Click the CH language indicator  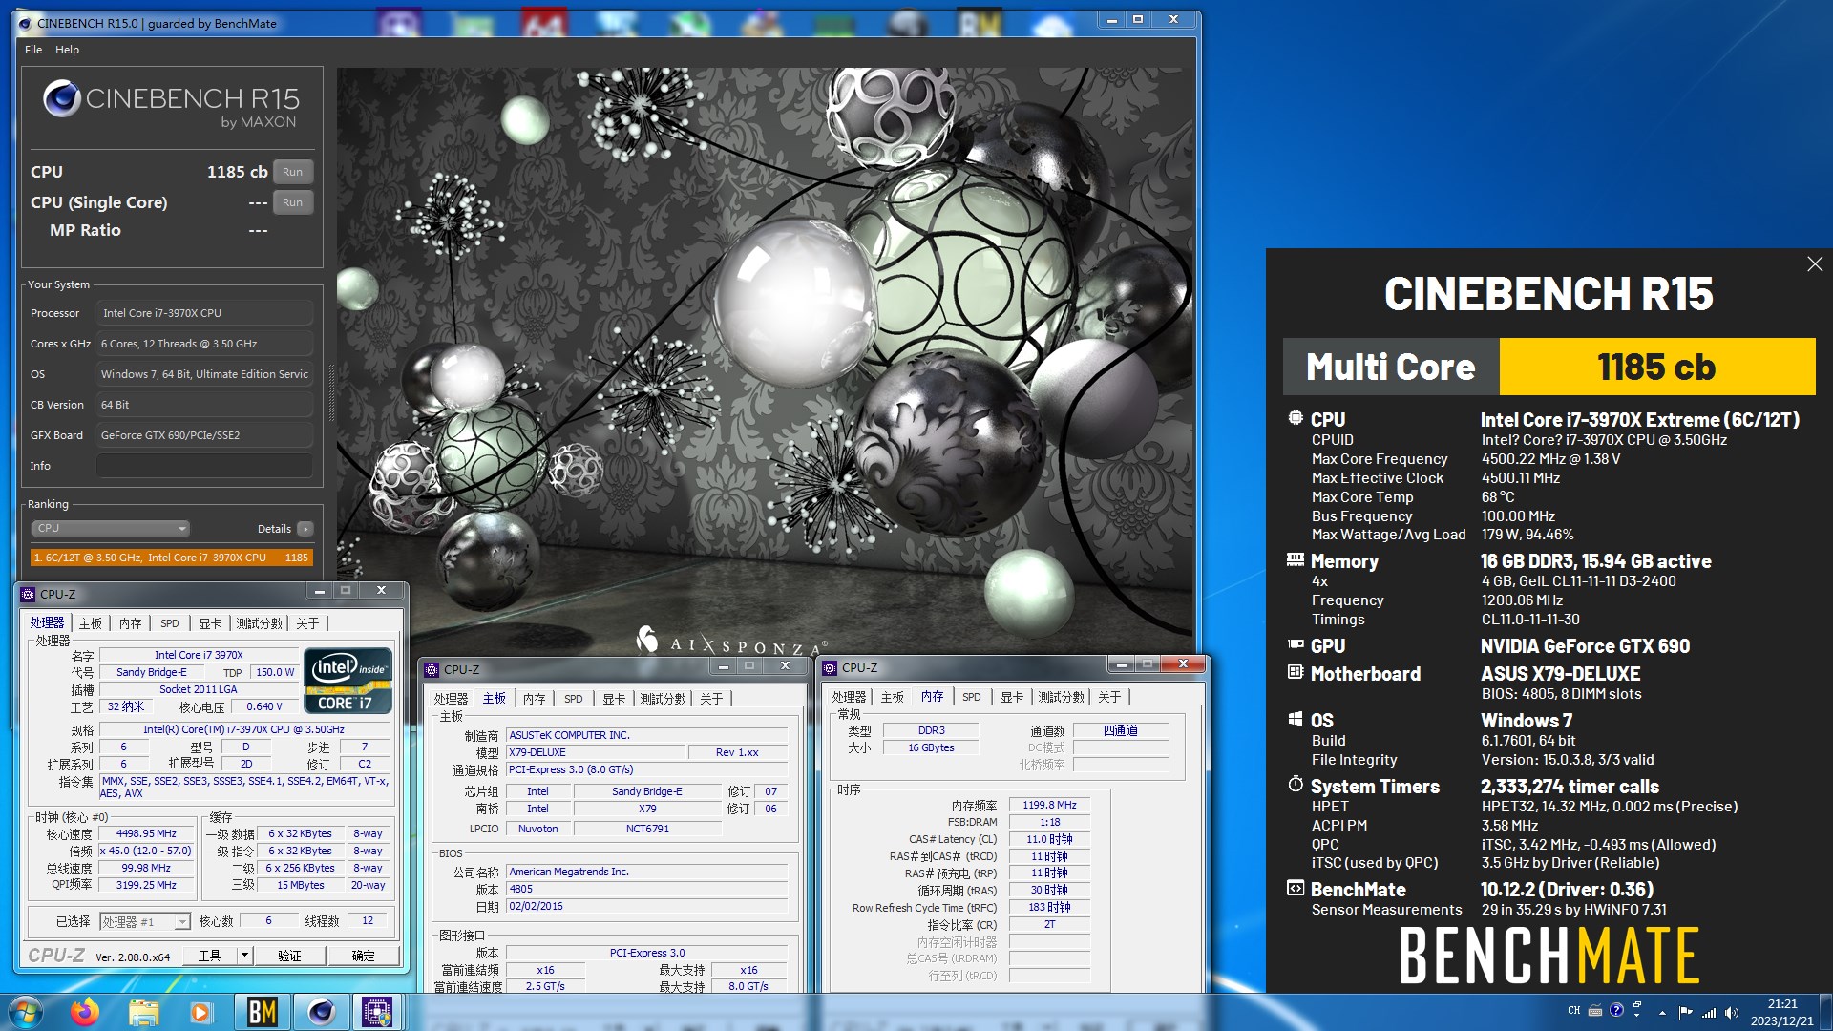[1574, 1010]
